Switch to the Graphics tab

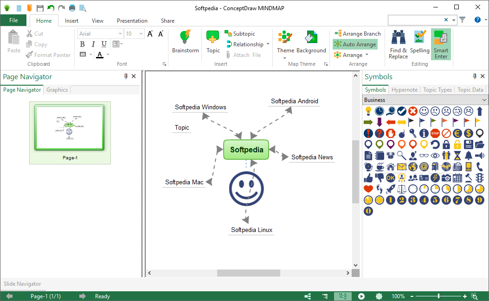pyautogui.click(x=57, y=90)
